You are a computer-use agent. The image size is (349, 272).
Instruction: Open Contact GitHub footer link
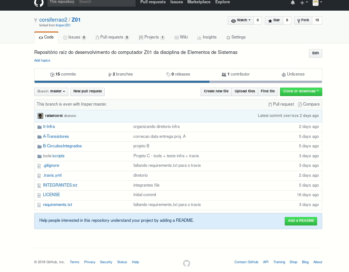[246, 262]
